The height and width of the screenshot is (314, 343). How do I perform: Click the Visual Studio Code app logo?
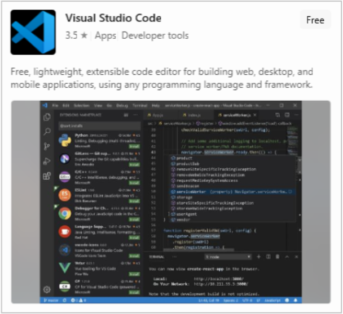tap(33, 32)
